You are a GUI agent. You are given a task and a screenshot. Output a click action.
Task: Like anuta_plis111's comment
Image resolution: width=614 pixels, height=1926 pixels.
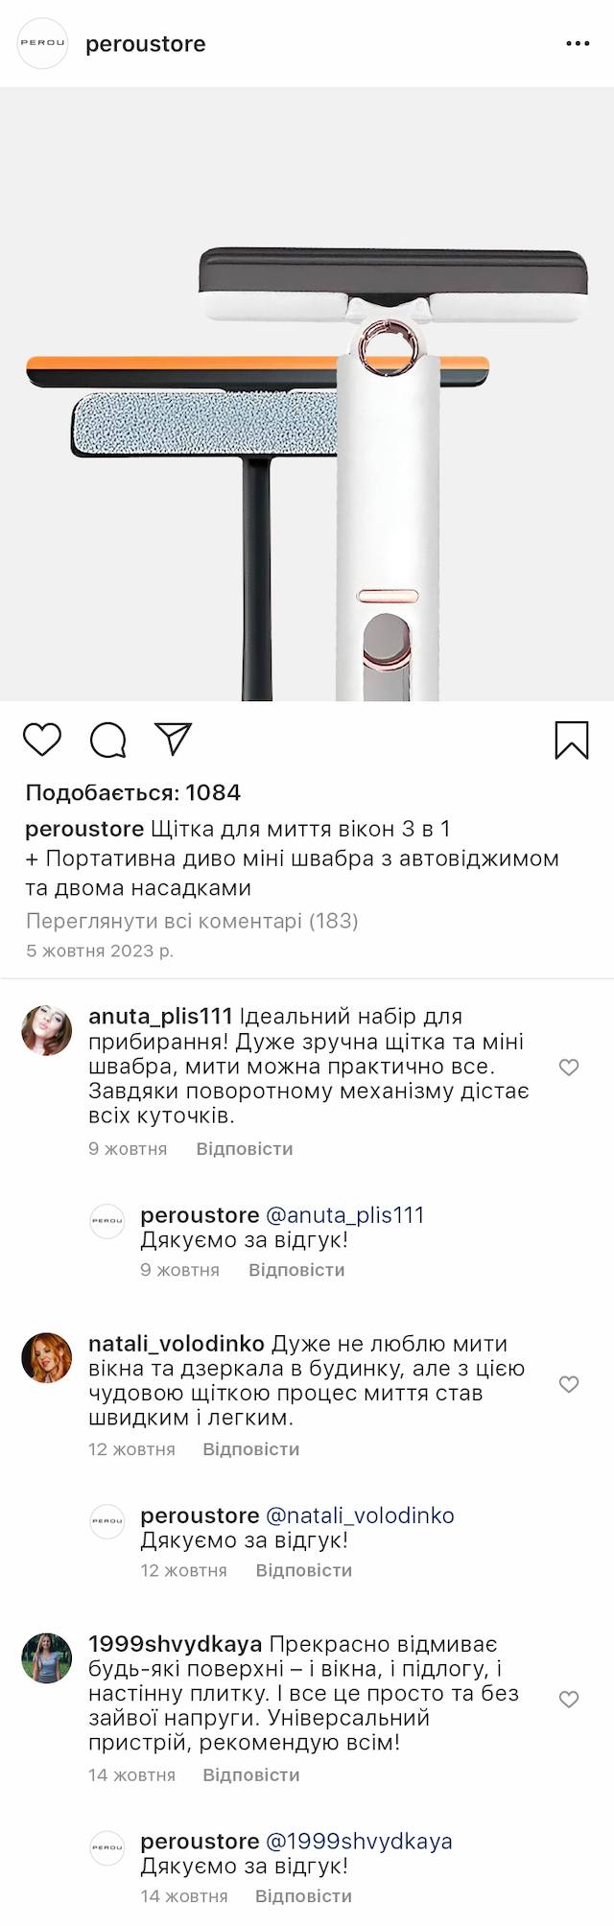[569, 1068]
